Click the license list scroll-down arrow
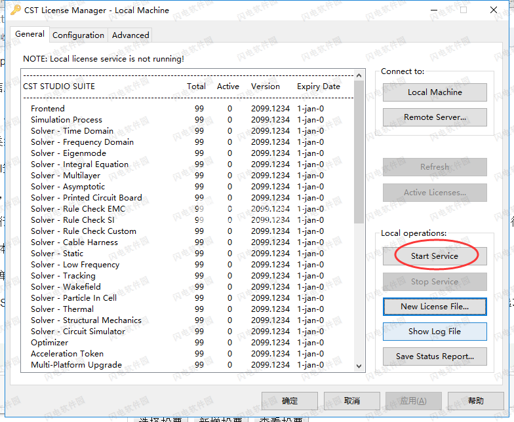This screenshot has width=514, height=422. 359,366
